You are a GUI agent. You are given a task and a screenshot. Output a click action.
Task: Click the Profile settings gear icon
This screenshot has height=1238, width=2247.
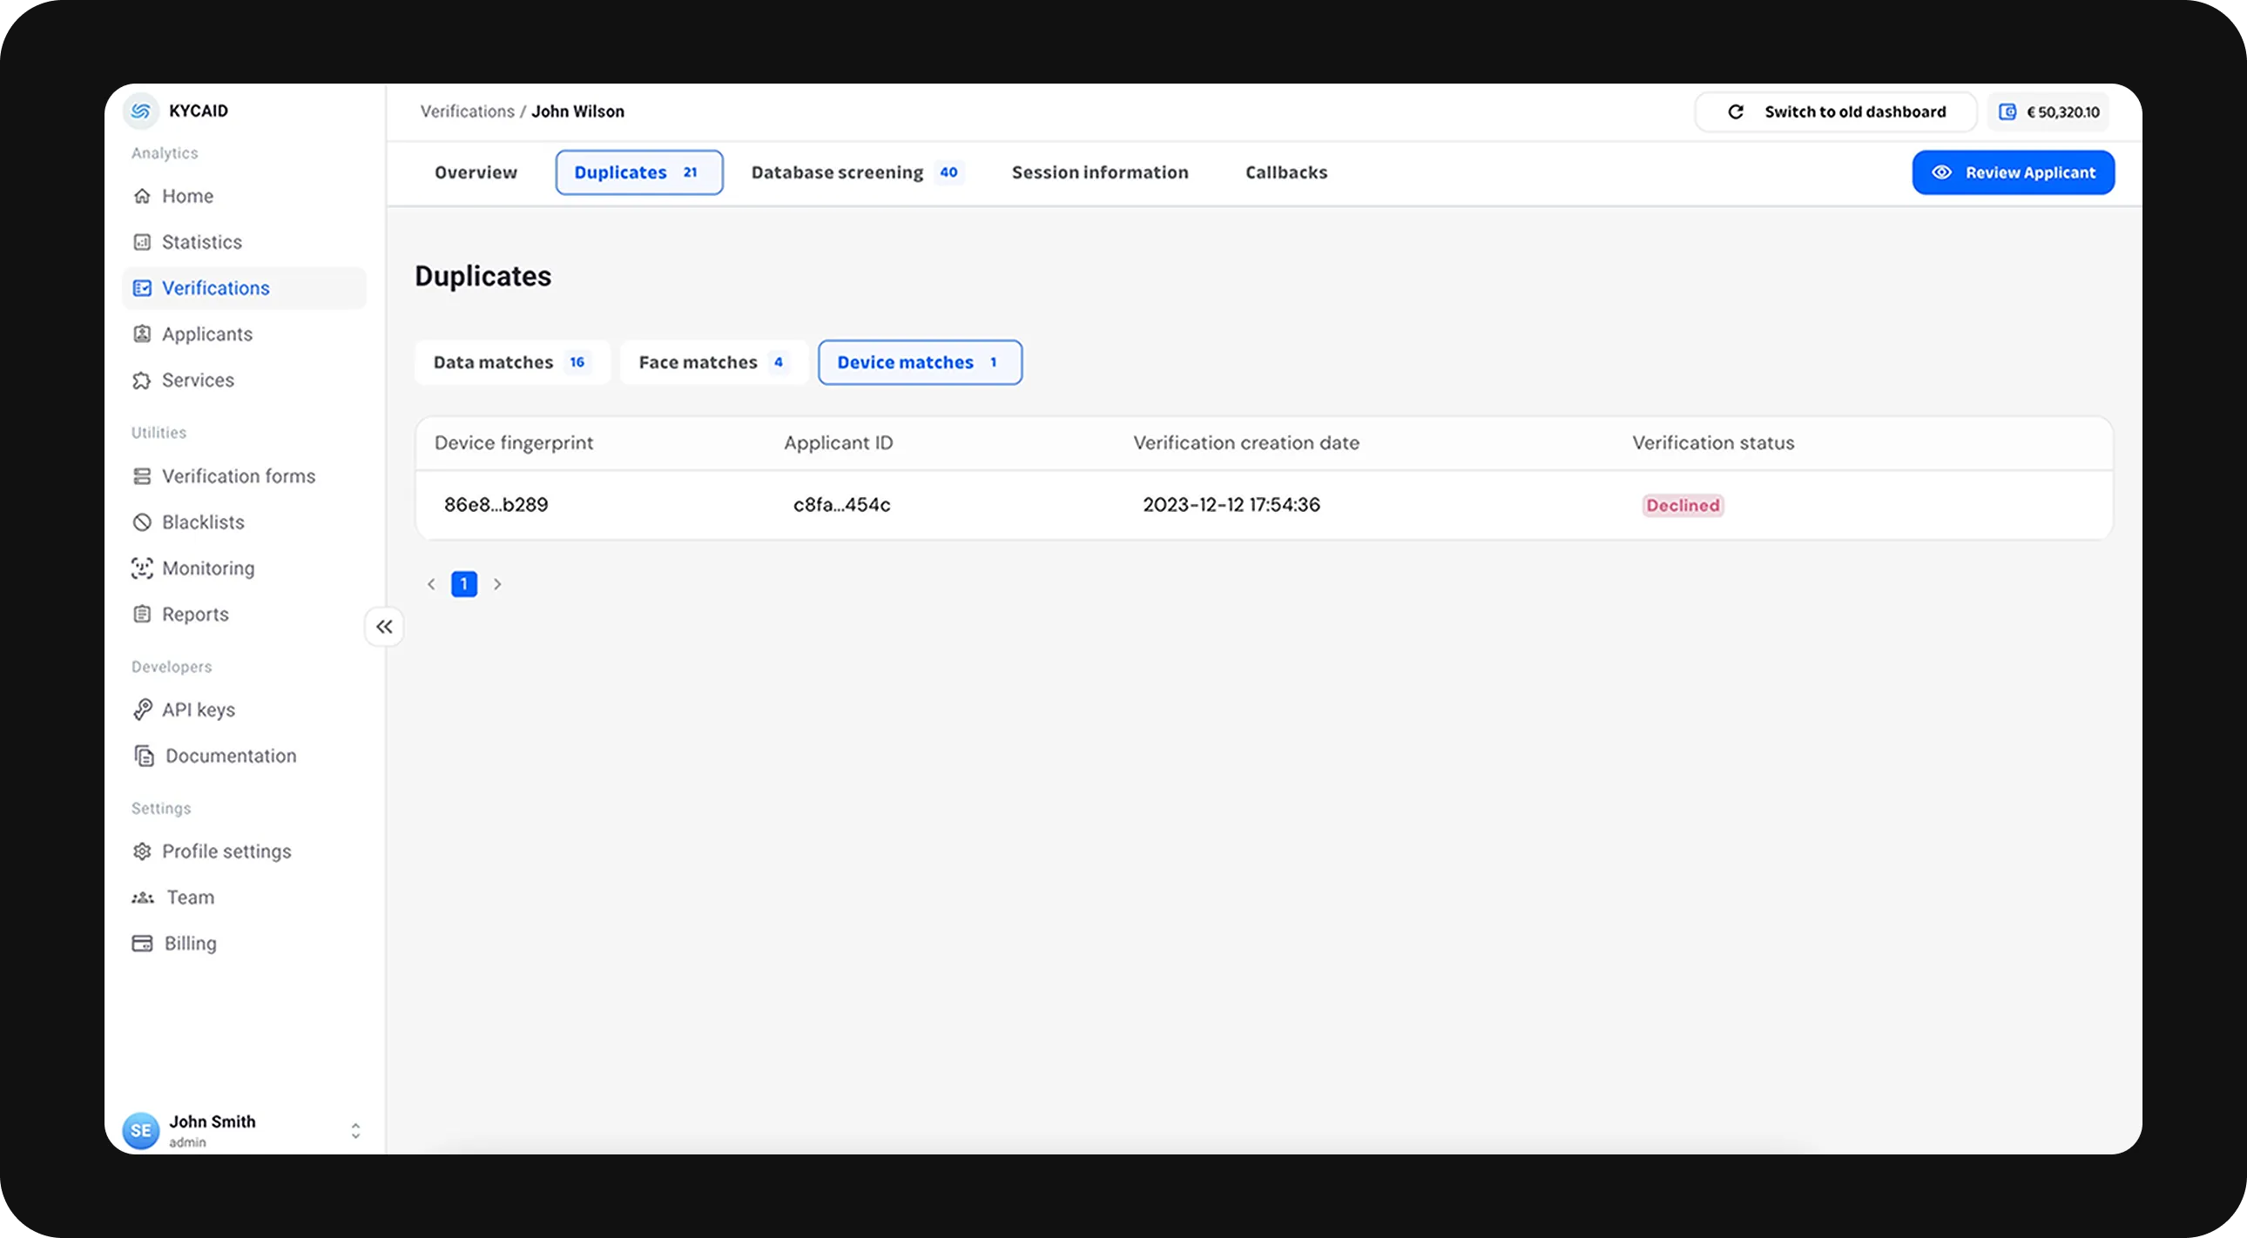coord(142,851)
